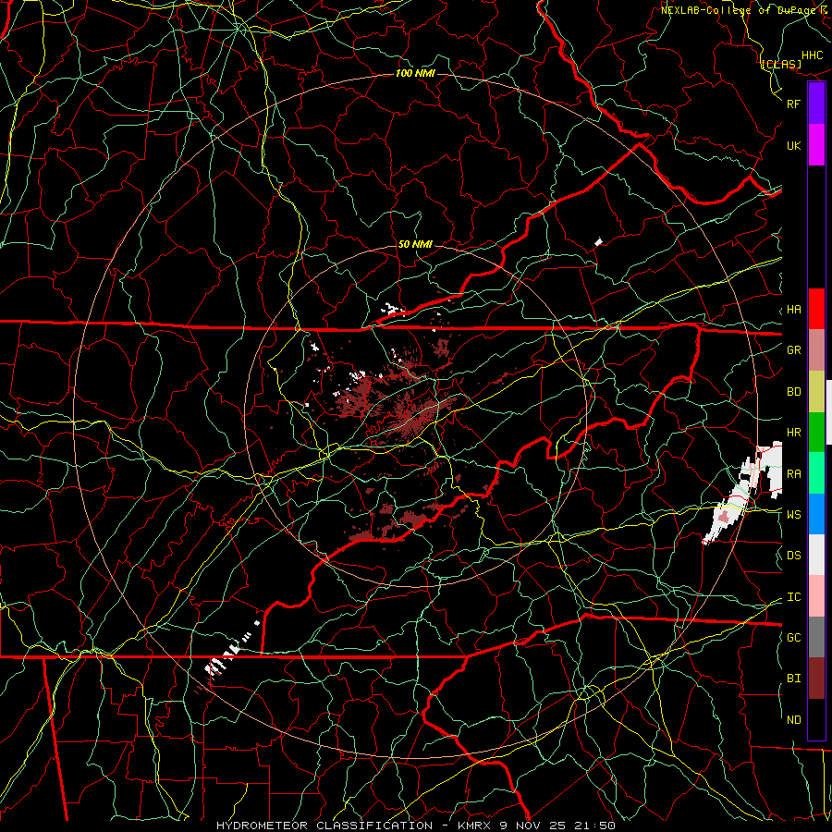Click the "HHC" product code text

click(813, 55)
